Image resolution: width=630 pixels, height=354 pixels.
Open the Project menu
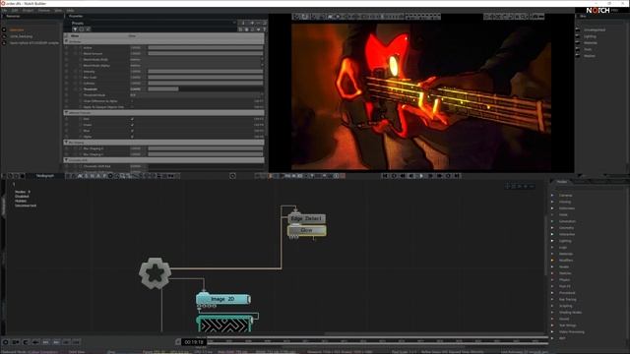pyautogui.click(x=28, y=10)
